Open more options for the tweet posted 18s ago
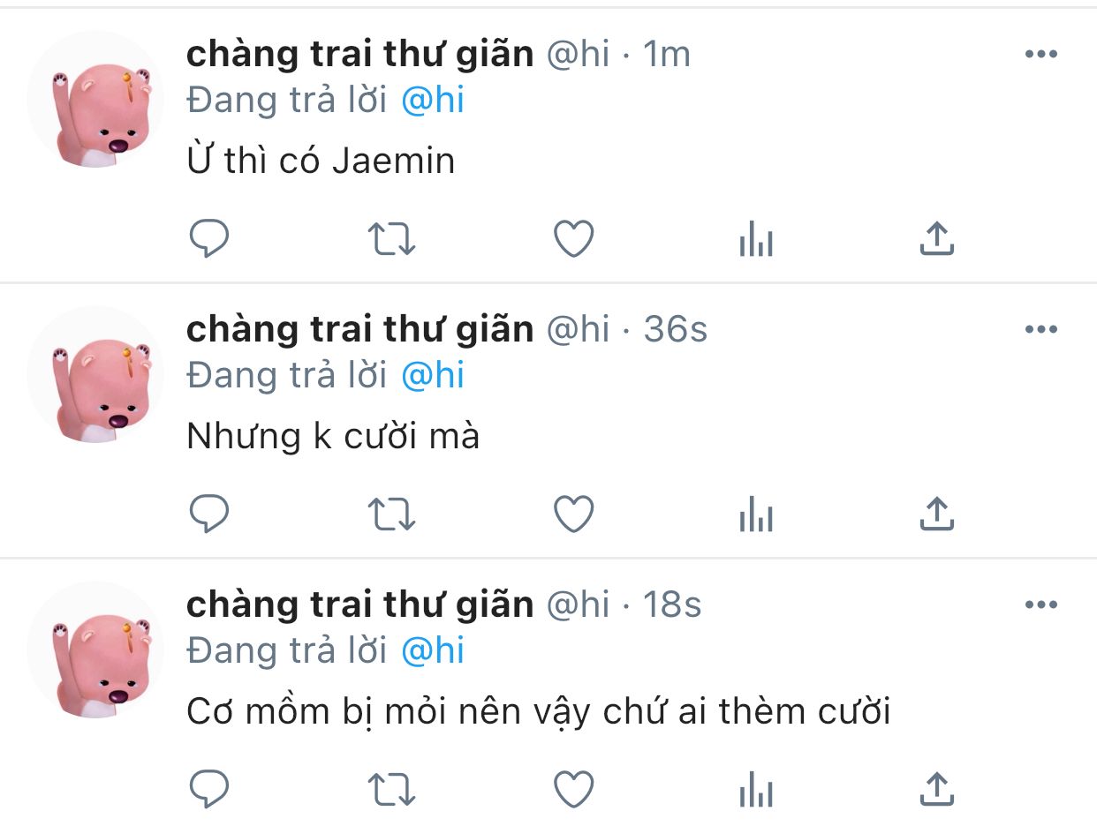Image resolution: width=1097 pixels, height=826 pixels. 1041,605
